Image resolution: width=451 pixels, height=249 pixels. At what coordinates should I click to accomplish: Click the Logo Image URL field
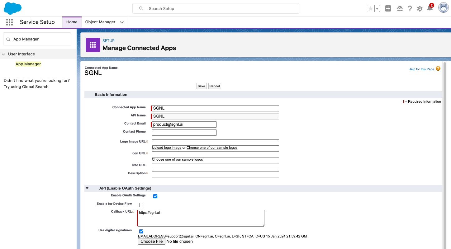[x=216, y=143]
